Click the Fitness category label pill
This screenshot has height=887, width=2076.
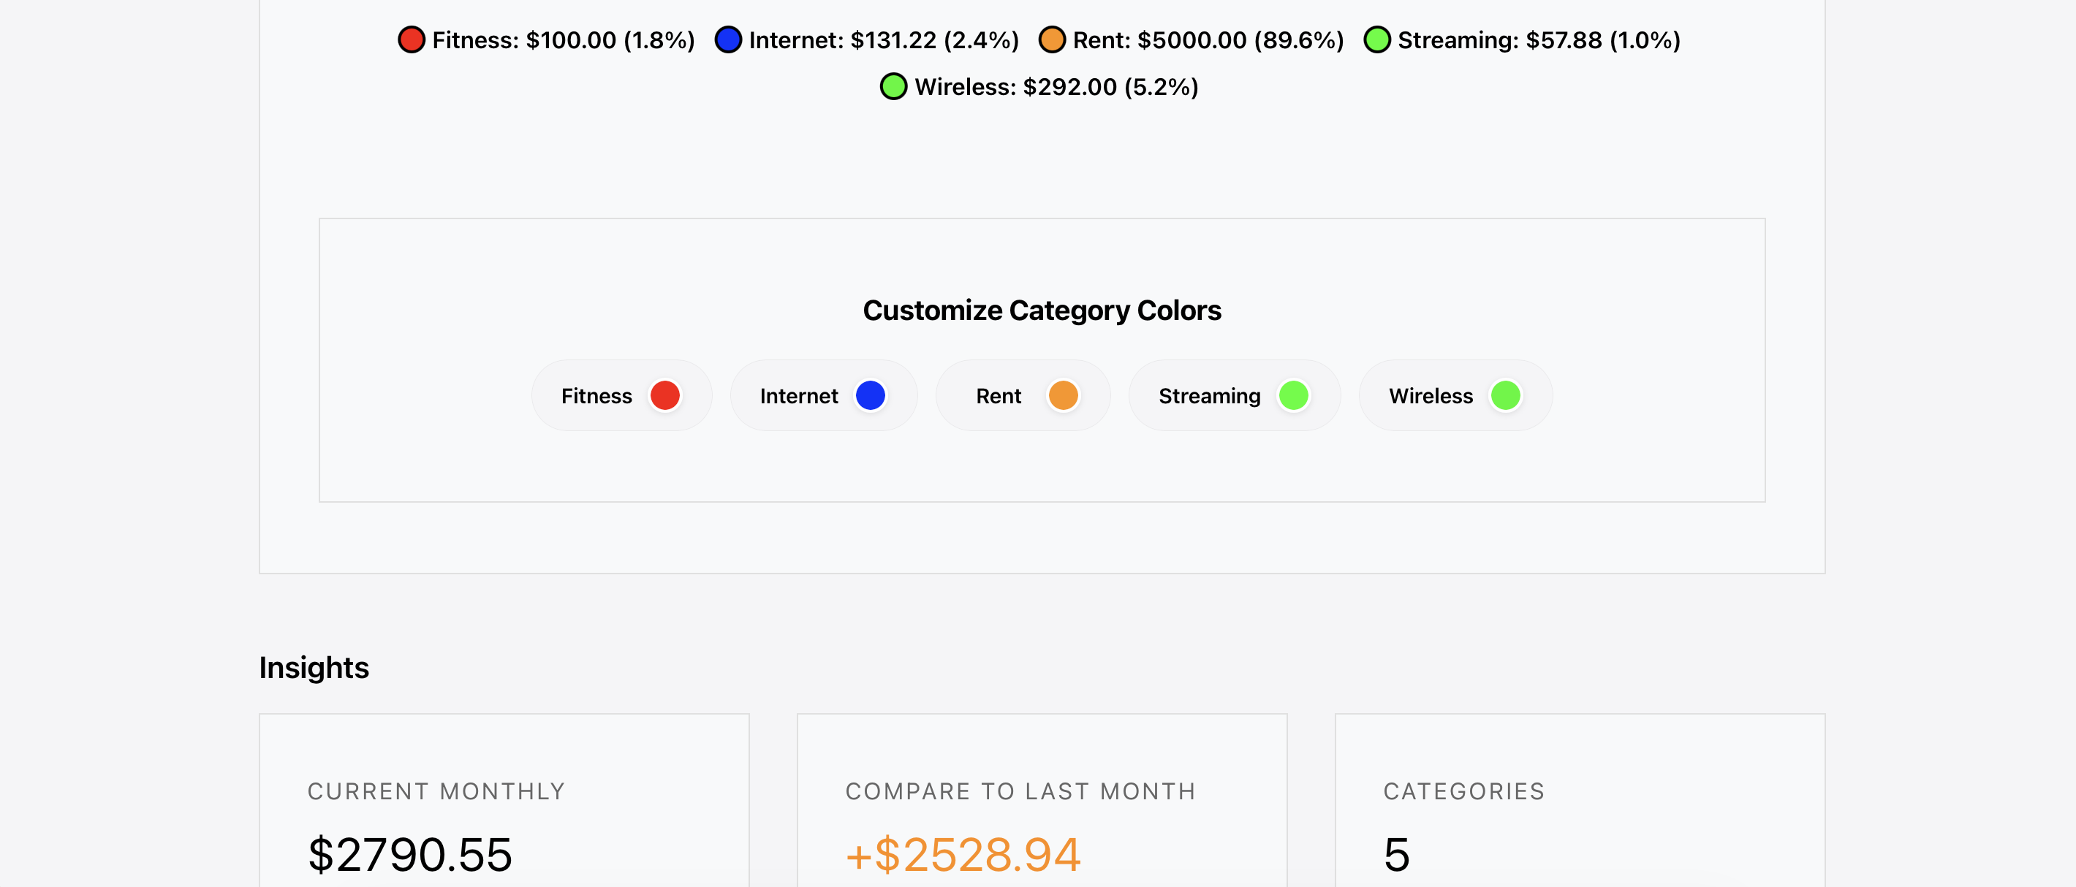(596, 396)
